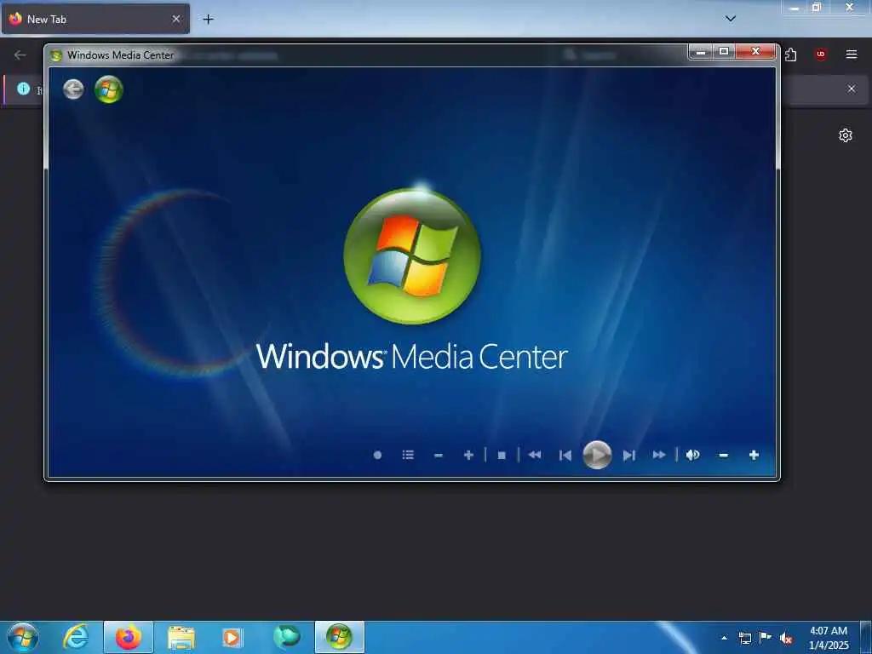Open Firefox list all tabs dropdown
This screenshot has width=872, height=654.
731,19
